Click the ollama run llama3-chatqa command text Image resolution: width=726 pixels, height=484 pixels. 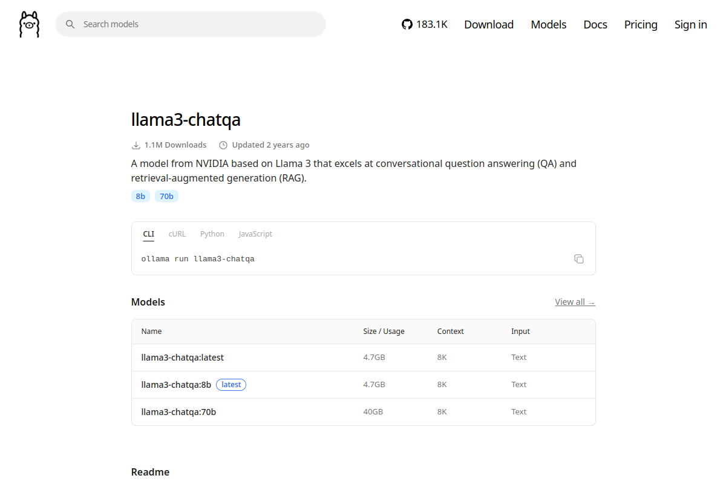[198, 259]
